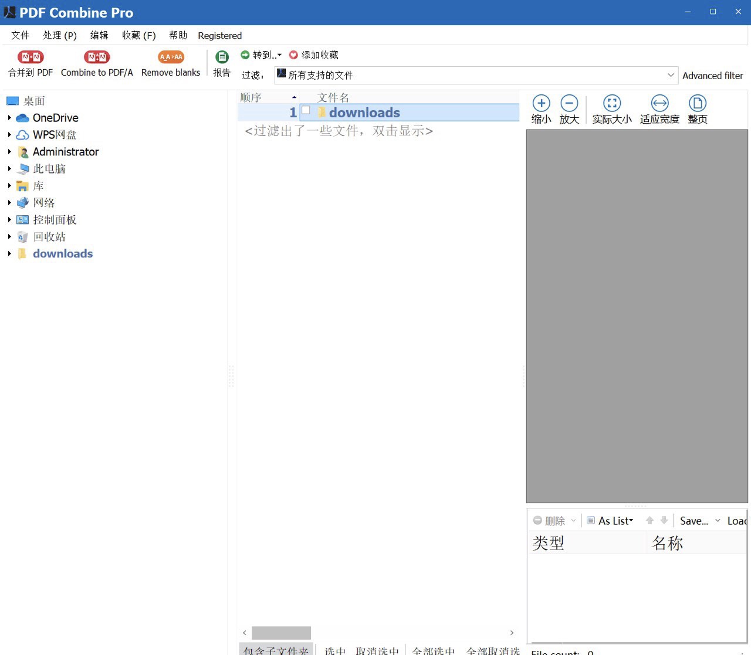Click the Remove blanks icon
Viewport: 751px width, 655px height.
(x=171, y=57)
